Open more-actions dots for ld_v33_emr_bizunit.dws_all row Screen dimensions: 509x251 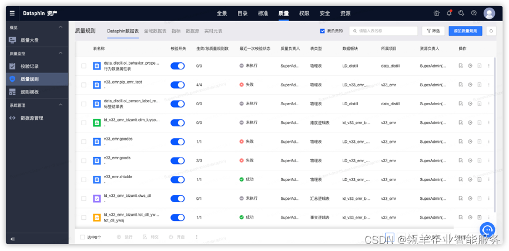click(x=489, y=199)
